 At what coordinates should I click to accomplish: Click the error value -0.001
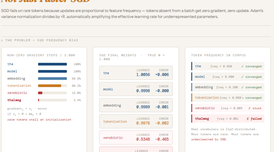[162, 107]
